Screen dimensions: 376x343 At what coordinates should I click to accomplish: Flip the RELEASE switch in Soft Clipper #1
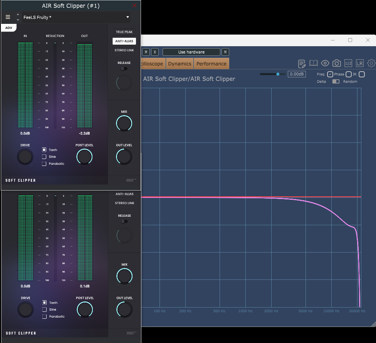[124, 69]
